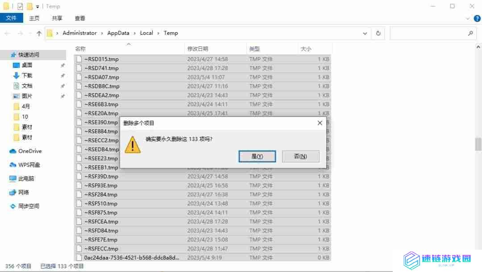This screenshot has width=482, height=272.
Task: Refresh the Temp folder view
Action: tap(378, 33)
